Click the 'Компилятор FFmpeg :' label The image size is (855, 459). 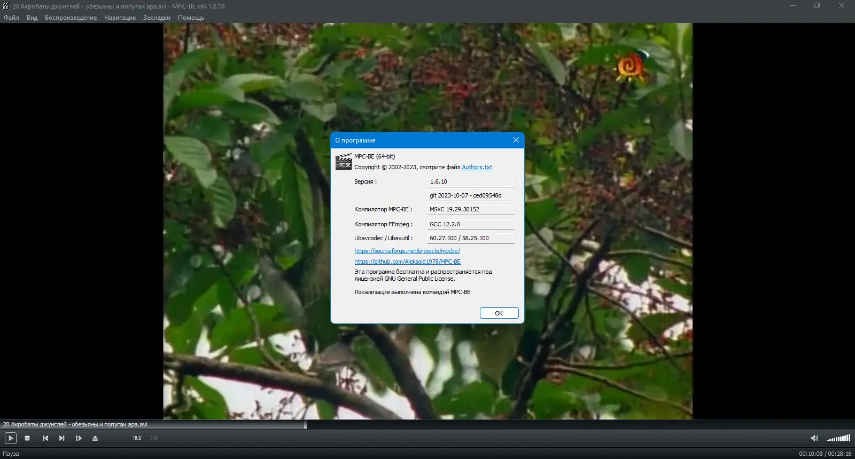[383, 224]
